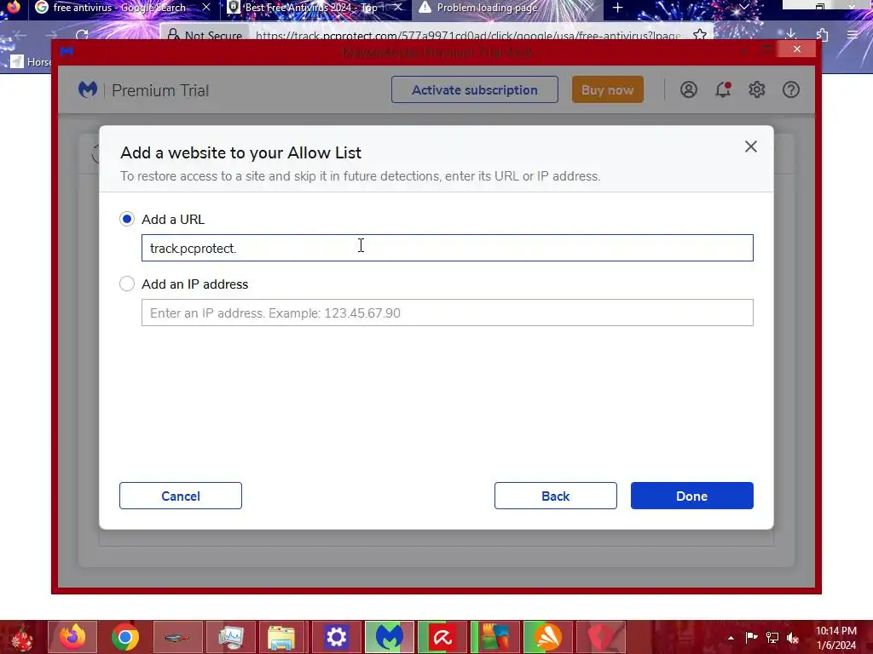The image size is (873, 654).
Task: Click the IP address input field
Action: (x=447, y=313)
